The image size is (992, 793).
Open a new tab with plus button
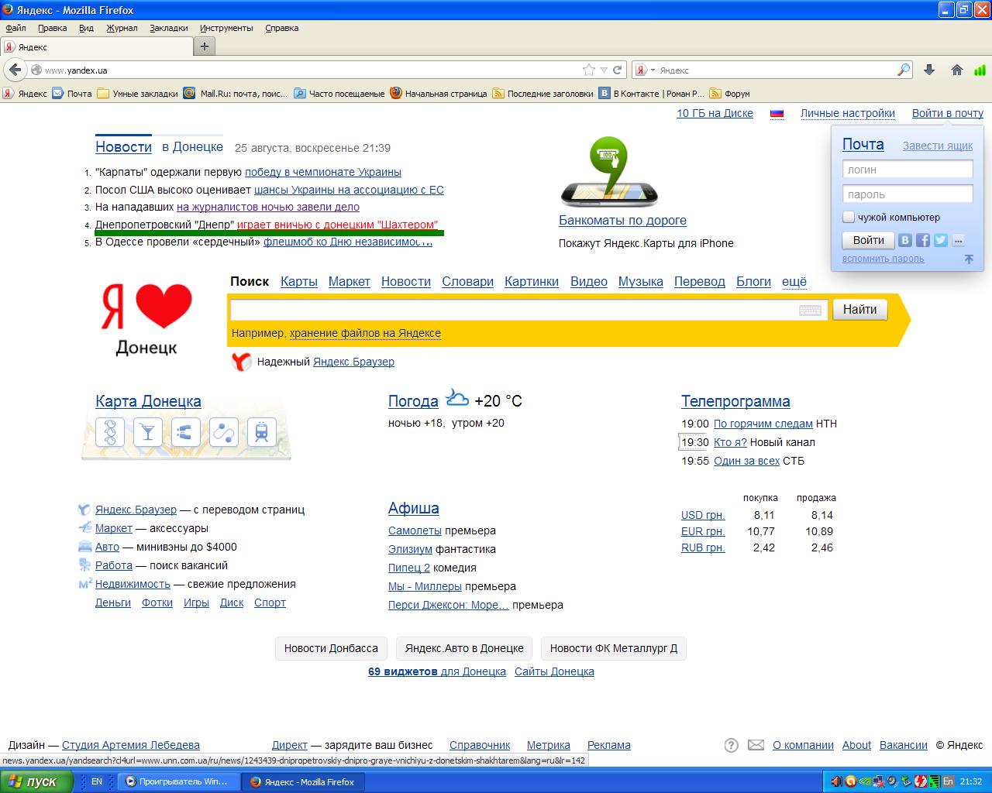click(205, 46)
